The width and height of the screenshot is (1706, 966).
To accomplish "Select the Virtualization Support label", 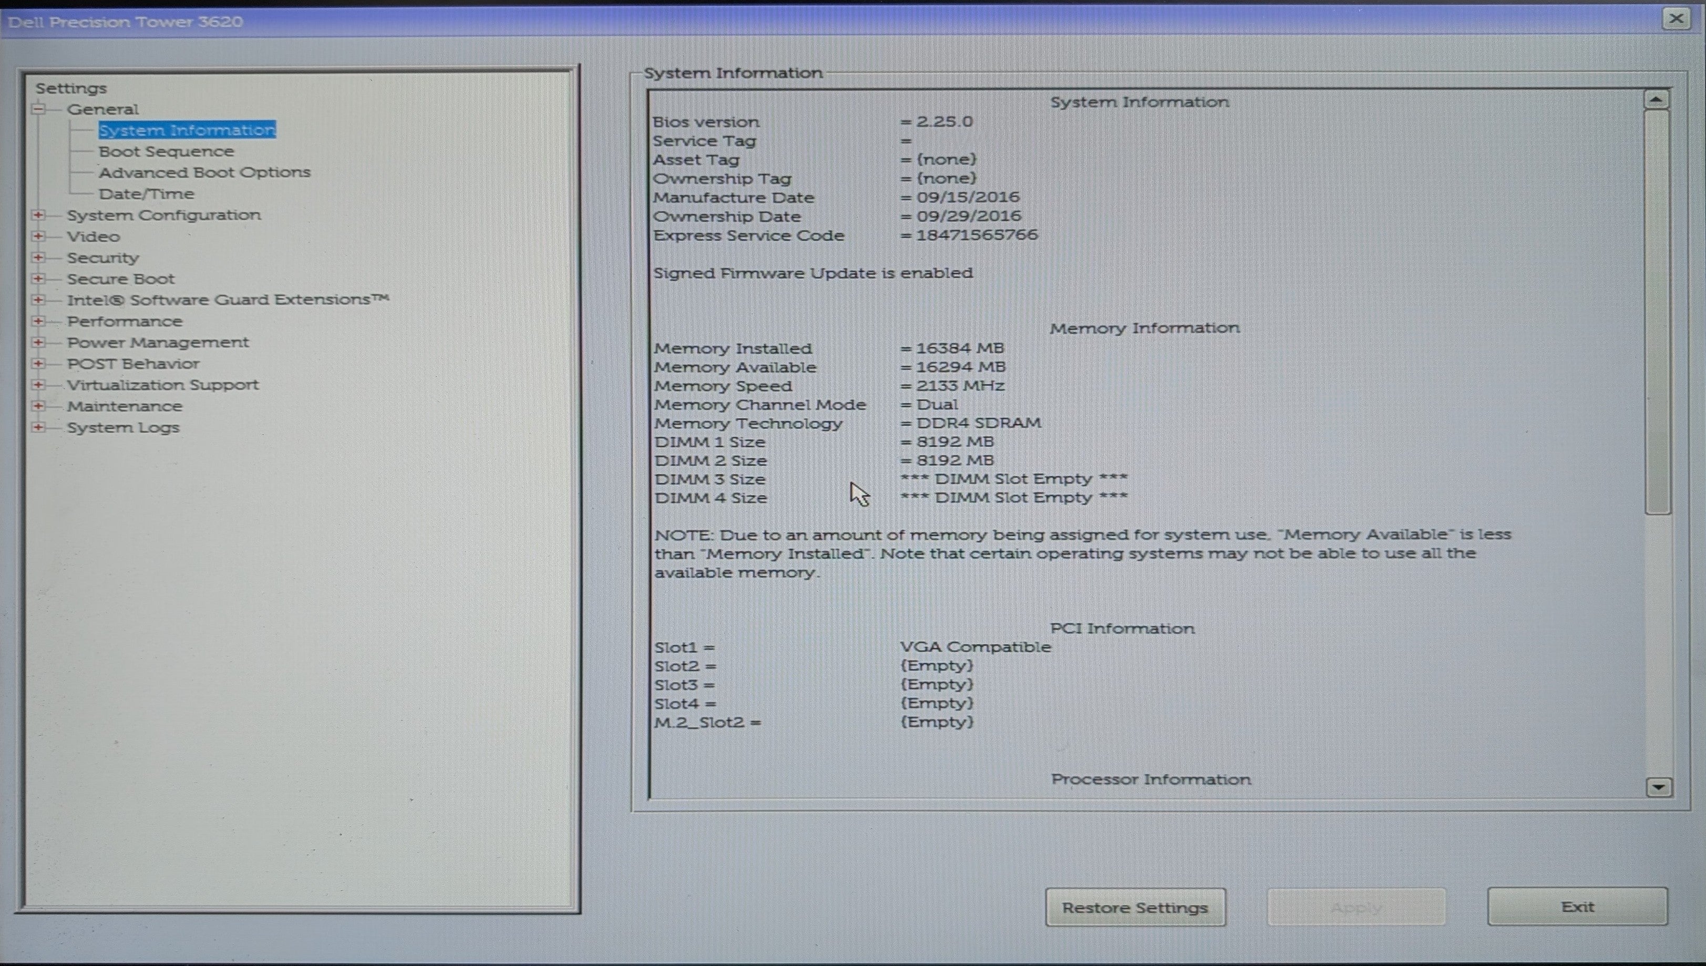I will [162, 385].
